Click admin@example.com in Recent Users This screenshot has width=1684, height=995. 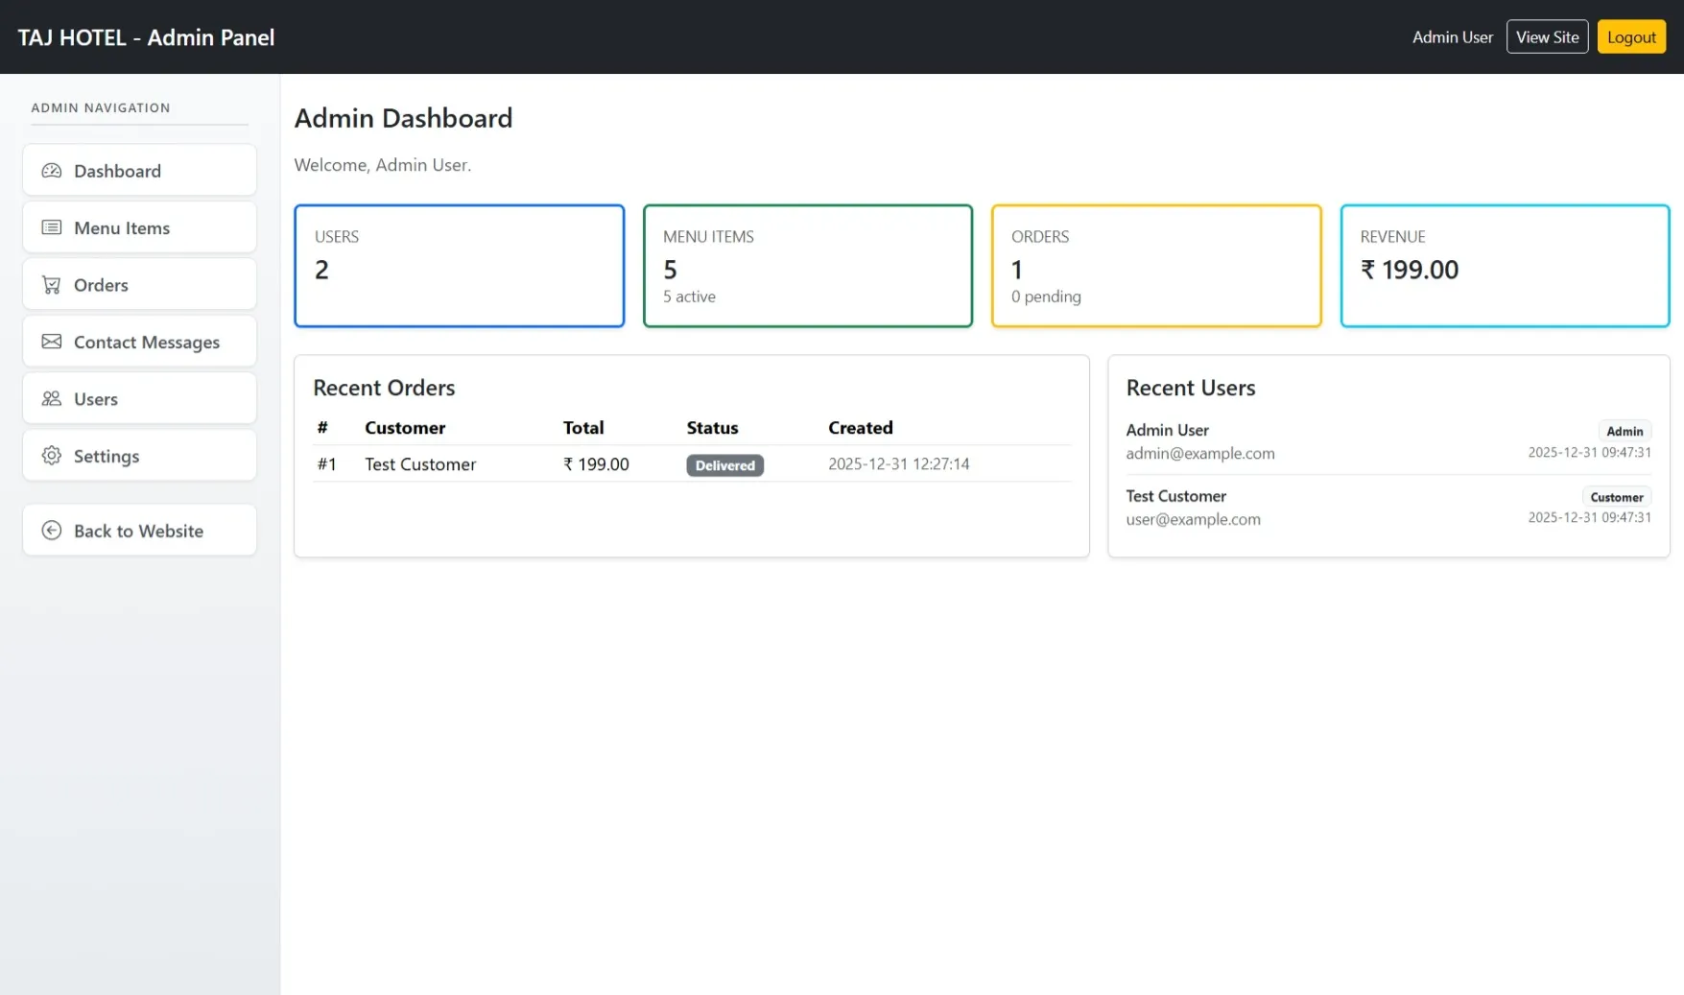pyautogui.click(x=1199, y=453)
